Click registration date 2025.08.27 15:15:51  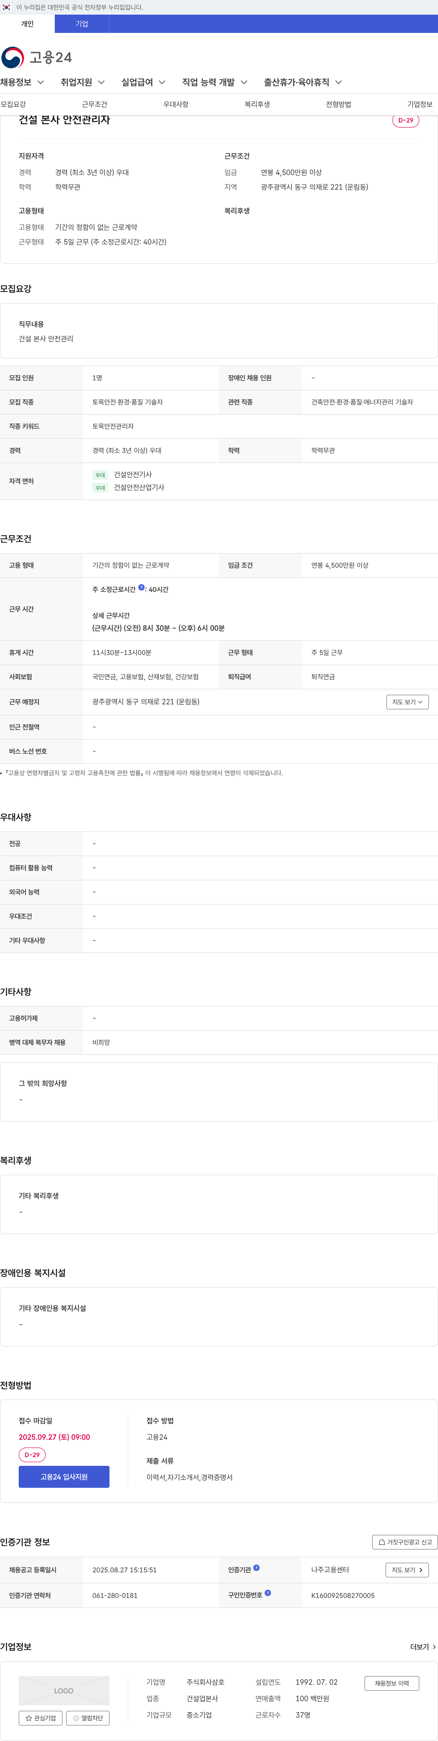[124, 1570]
